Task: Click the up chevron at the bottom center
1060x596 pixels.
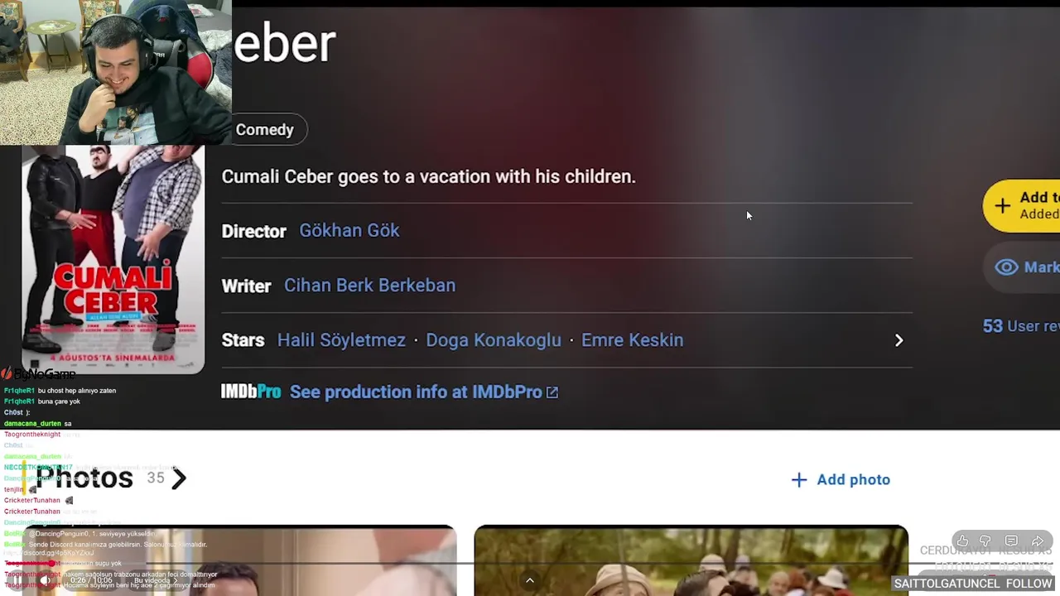Action: pos(530,580)
